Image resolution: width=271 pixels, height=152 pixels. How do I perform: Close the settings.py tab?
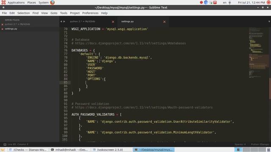coord(164,22)
